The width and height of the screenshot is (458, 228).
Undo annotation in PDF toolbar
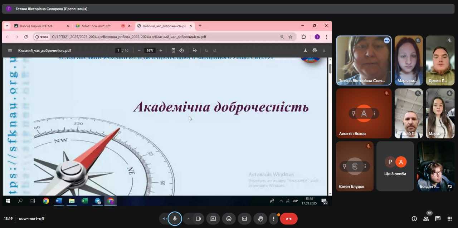[206, 50]
